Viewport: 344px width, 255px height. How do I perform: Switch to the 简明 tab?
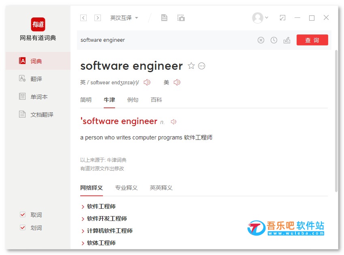pyautogui.click(x=86, y=100)
